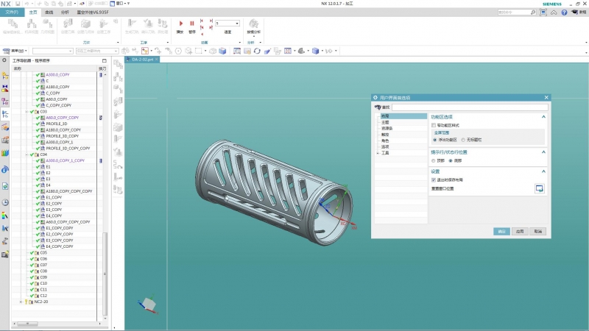The image size is (589, 331).
Task: Collapse the 功能区选项 section
Action: 543,117
